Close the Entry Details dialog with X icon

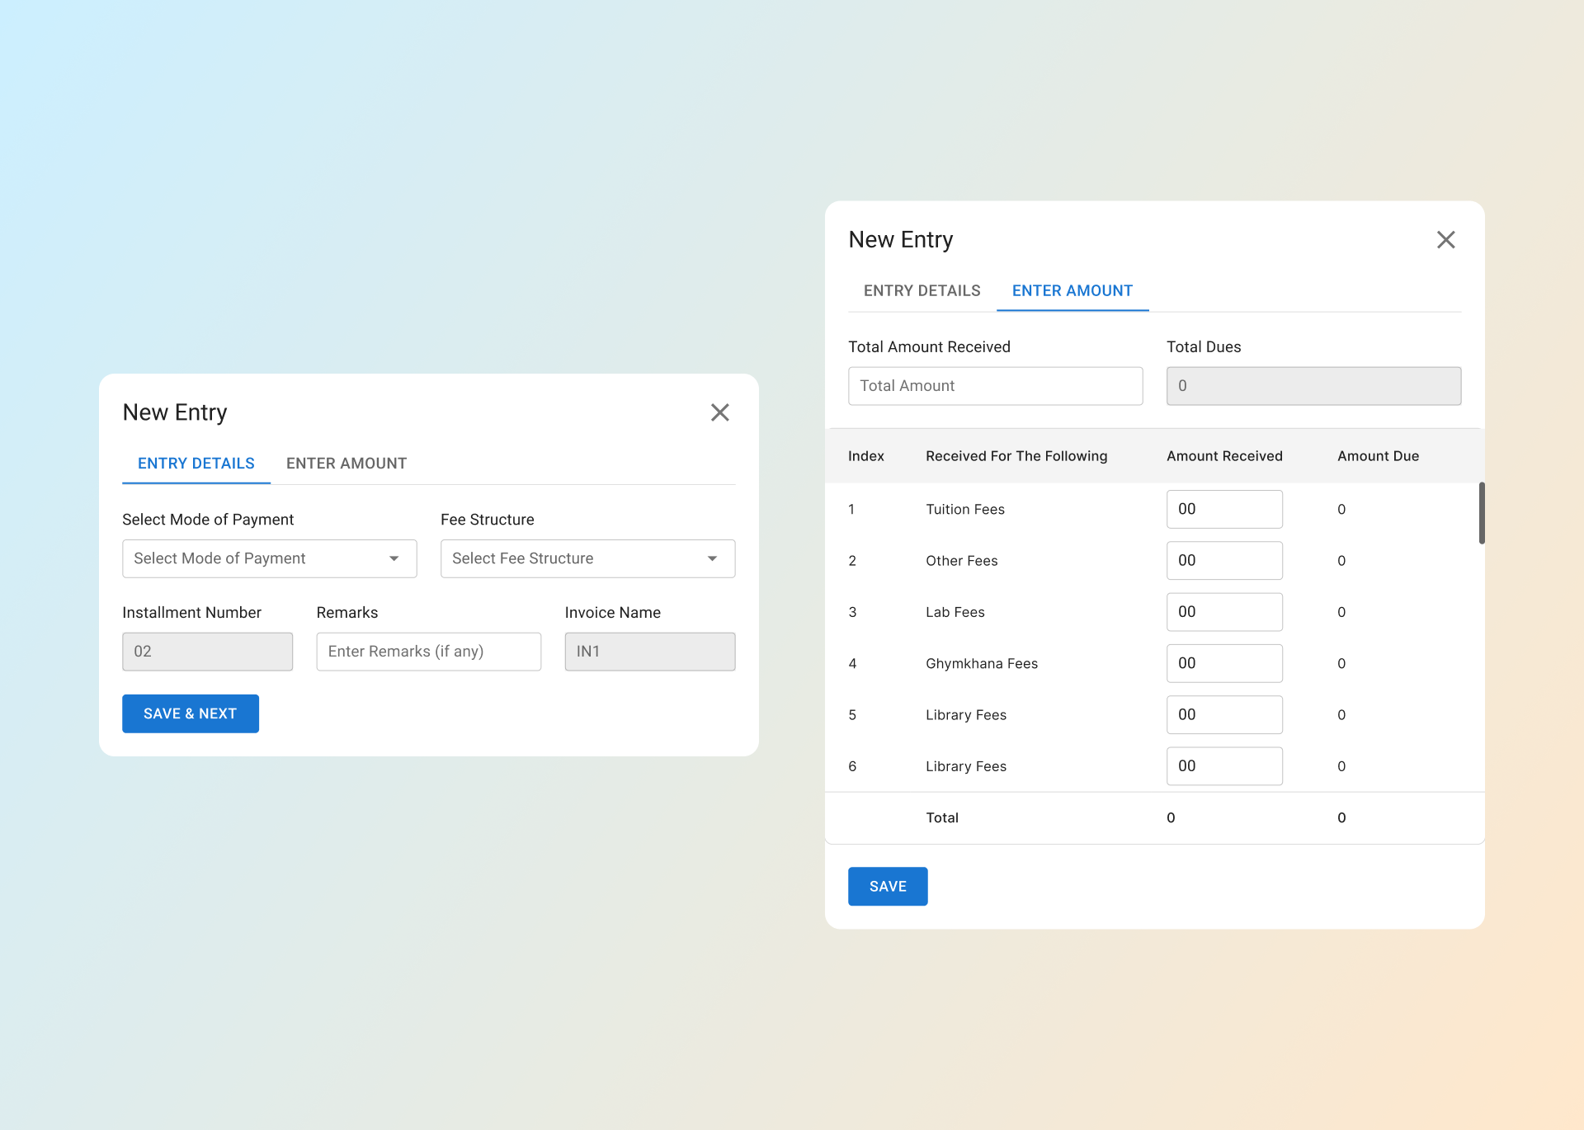tap(720, 412)
